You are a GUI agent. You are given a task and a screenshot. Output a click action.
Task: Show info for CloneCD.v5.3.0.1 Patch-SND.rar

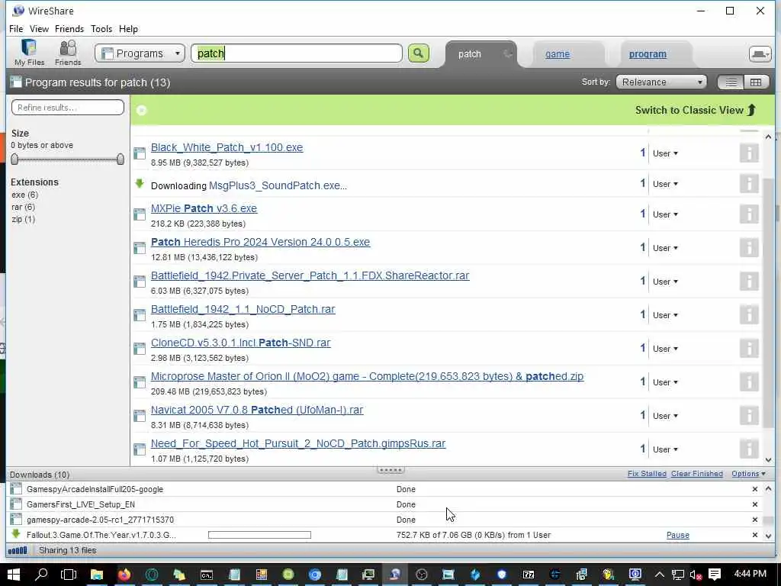pyautogui.click(x=749, y=348)
